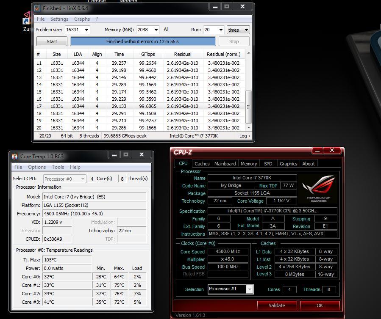Switch to Caches tab in CPU-Z
Image resolution: width=381 pixels, height=319 pixels.
tap(202, 164)
